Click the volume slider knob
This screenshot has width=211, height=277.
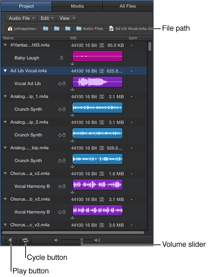coord(82,240)
